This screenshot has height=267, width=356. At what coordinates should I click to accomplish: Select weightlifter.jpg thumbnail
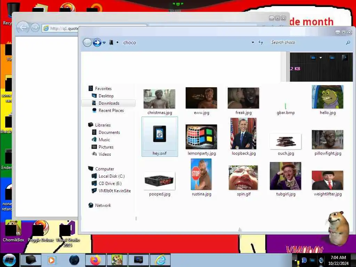pyautogui.click(x=327, y=180)
